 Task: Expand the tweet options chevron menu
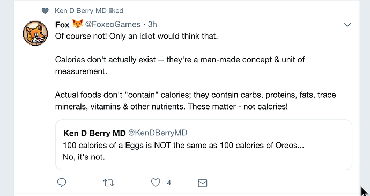coord(347,25)
